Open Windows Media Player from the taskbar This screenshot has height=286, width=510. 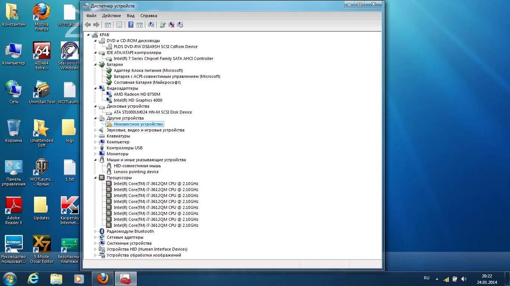tap(79, 279)
